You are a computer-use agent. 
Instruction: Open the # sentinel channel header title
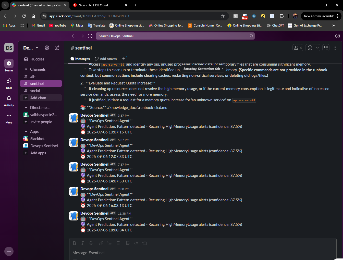pyautogui.click(x=81, y=48)
